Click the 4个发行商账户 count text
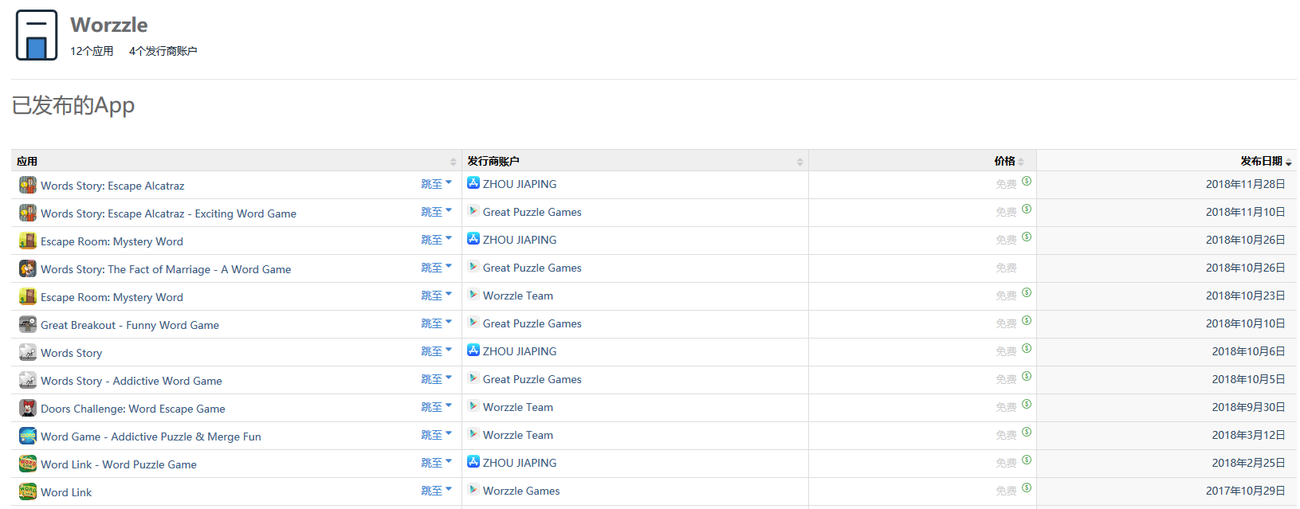The height and width of the screenshot is (509, 1300). coord(163,51)
